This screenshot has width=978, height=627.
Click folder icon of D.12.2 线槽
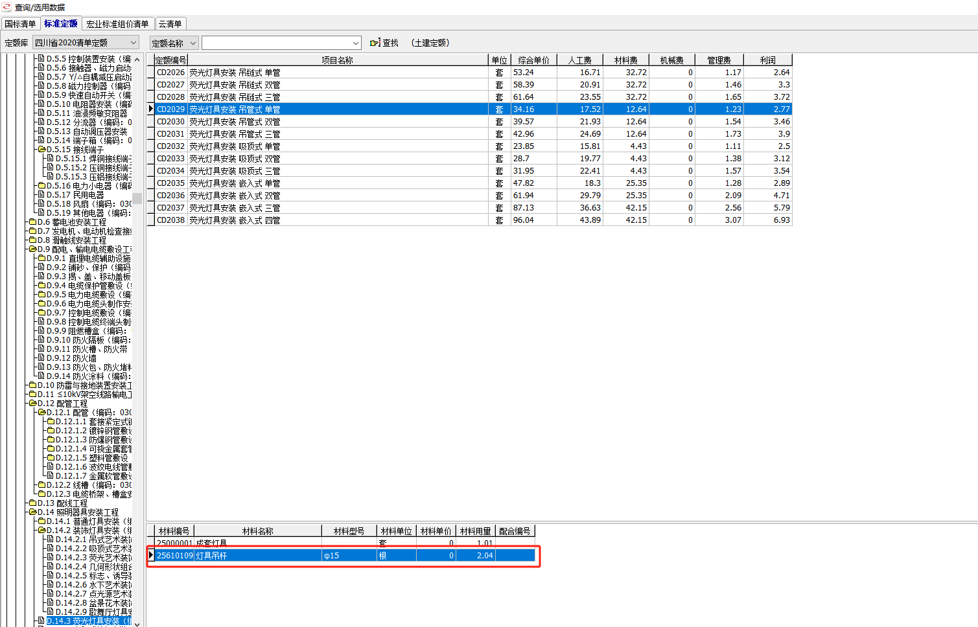click(41, 484)
